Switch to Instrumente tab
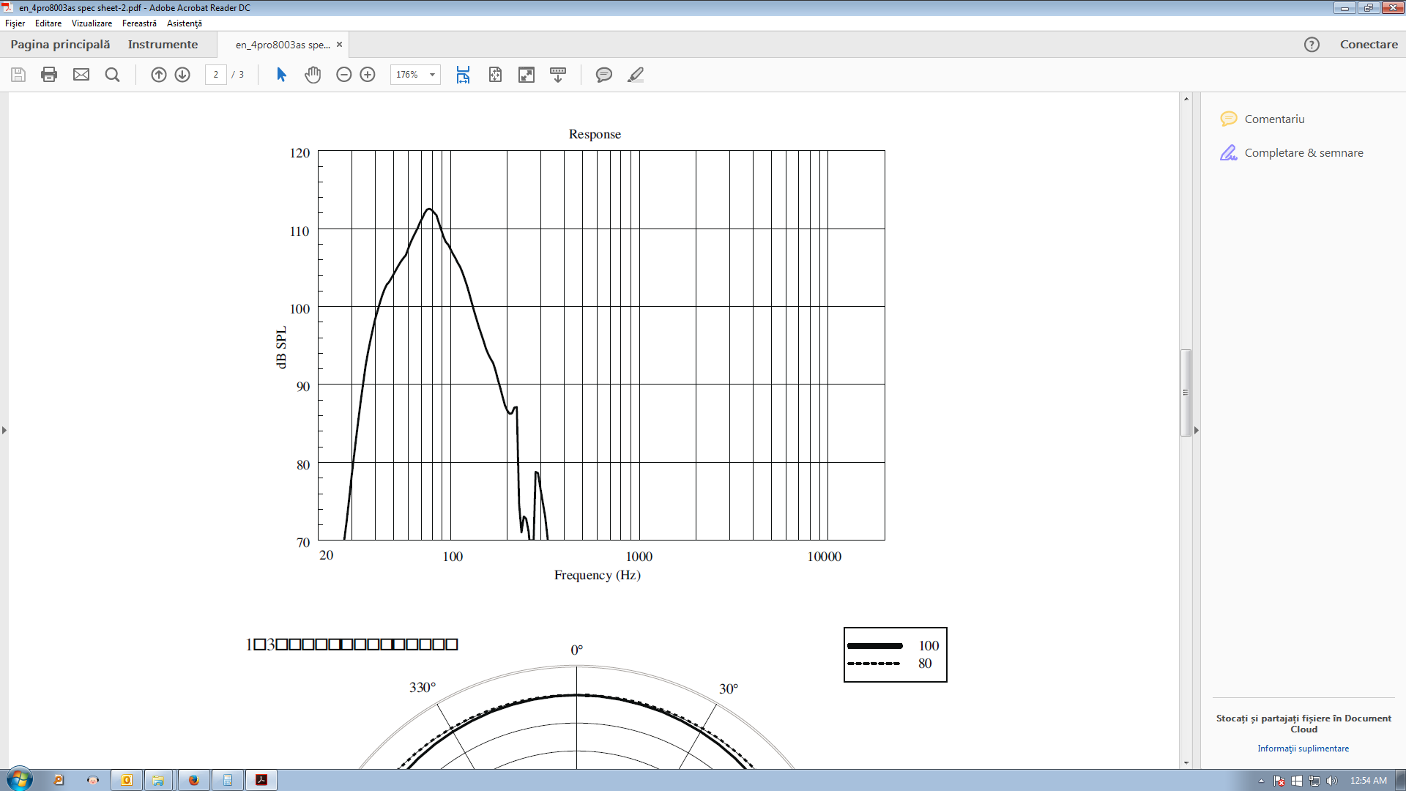 point(163,45)
